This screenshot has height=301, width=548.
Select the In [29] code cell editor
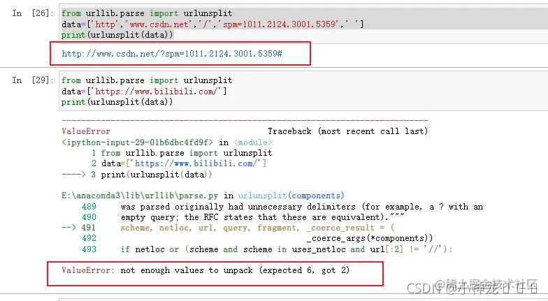(303, 91)
